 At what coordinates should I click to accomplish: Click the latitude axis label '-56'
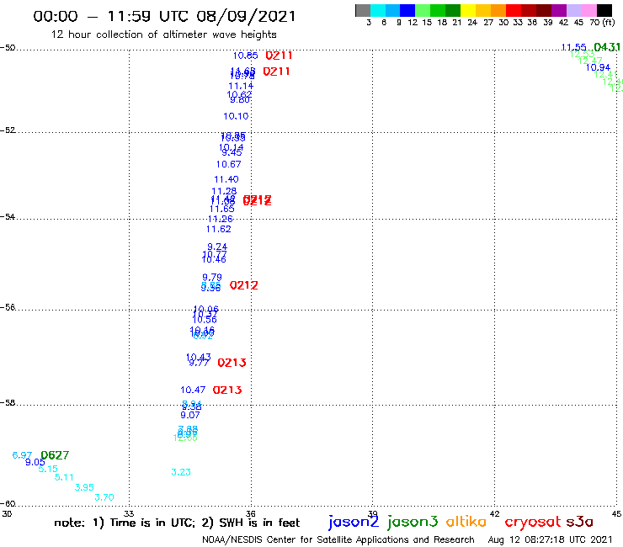click(x=8, y=307)
